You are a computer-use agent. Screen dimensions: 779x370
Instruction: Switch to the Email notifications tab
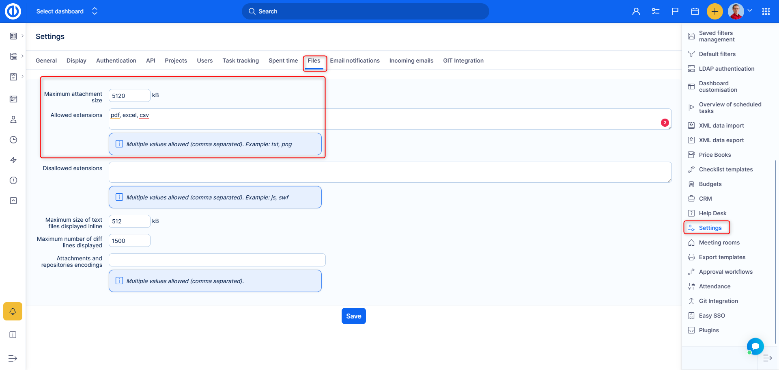coord(355,61)
